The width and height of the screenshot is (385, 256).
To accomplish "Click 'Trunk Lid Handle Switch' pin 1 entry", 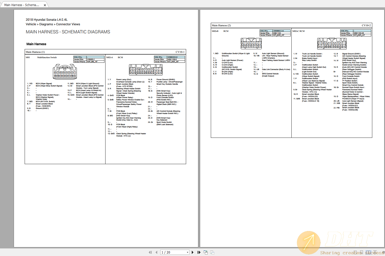I will click(312, 54).
